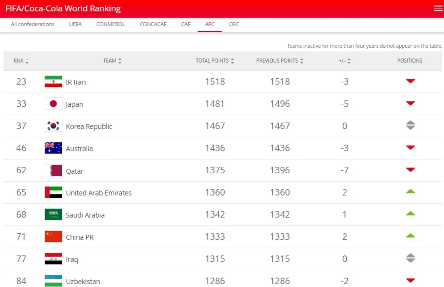Screen dimensions: 444x287
Task: Open the IR Iran team link
Action: tap(76, 82)
